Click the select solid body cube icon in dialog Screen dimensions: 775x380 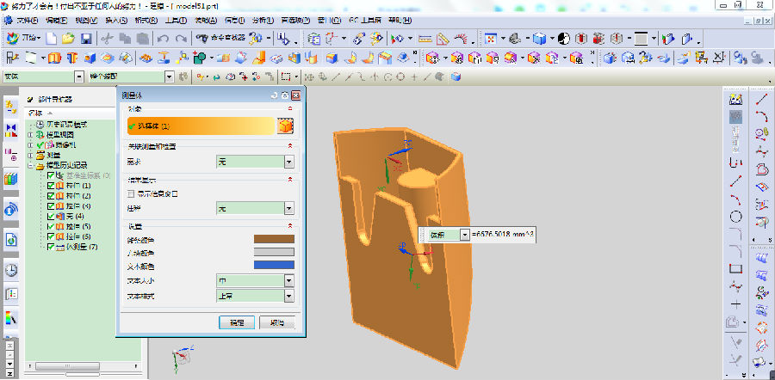click(x=285, y=126)
